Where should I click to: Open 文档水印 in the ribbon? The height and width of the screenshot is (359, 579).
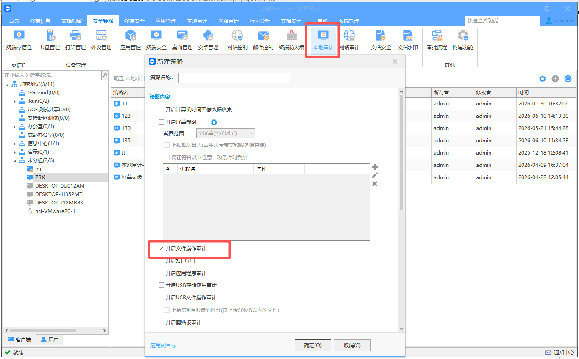(x=408, y=40)
